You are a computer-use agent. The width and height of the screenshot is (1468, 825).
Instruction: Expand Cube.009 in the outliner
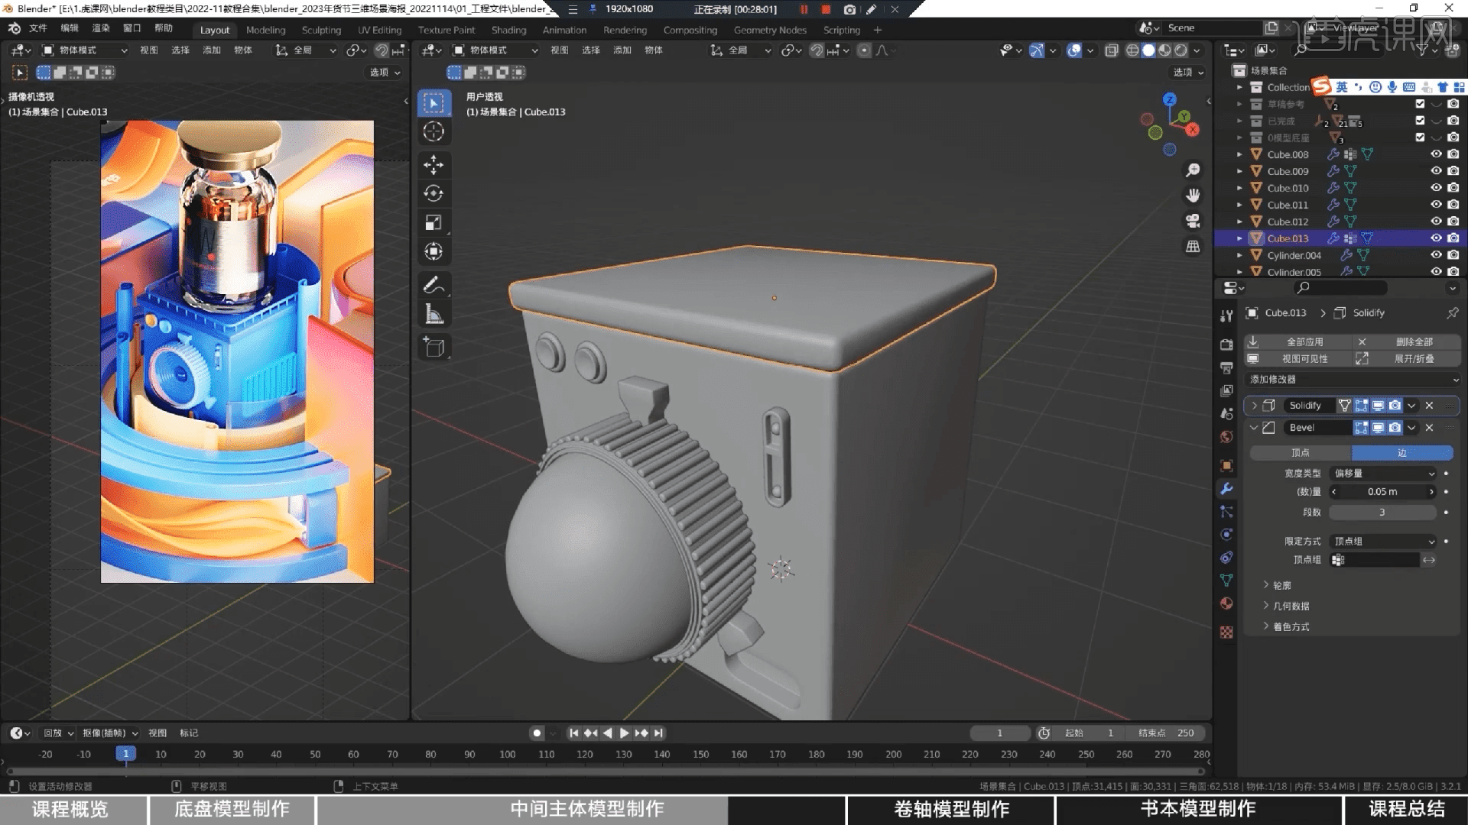1239,171
